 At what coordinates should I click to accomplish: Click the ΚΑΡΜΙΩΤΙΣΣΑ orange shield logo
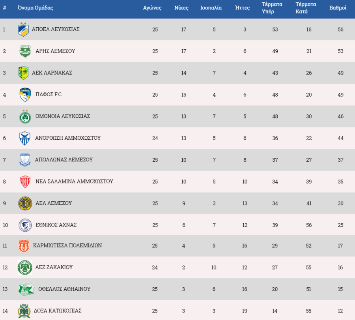click(24, 246)
